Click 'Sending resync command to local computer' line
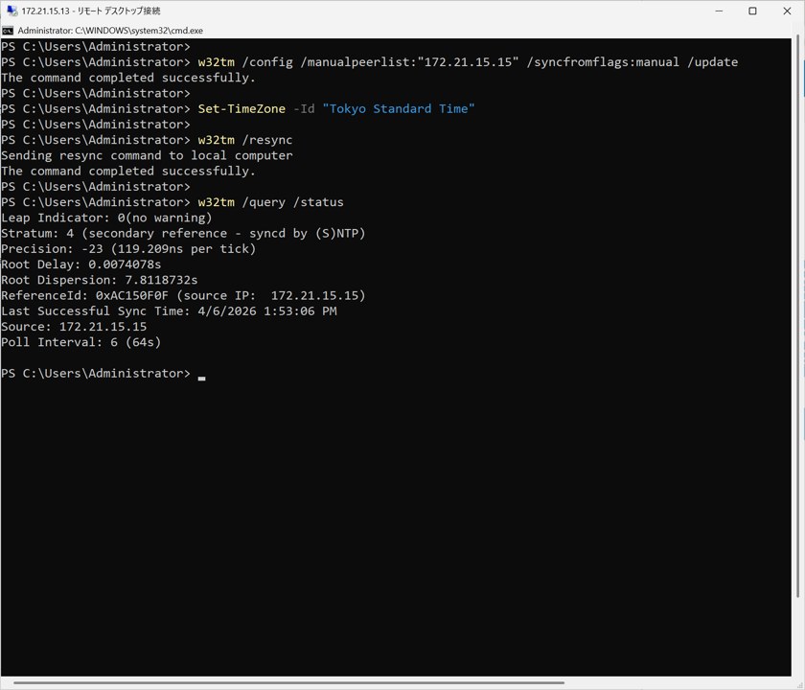The width and height of the screenshot is (805, 690). (147, 155)
